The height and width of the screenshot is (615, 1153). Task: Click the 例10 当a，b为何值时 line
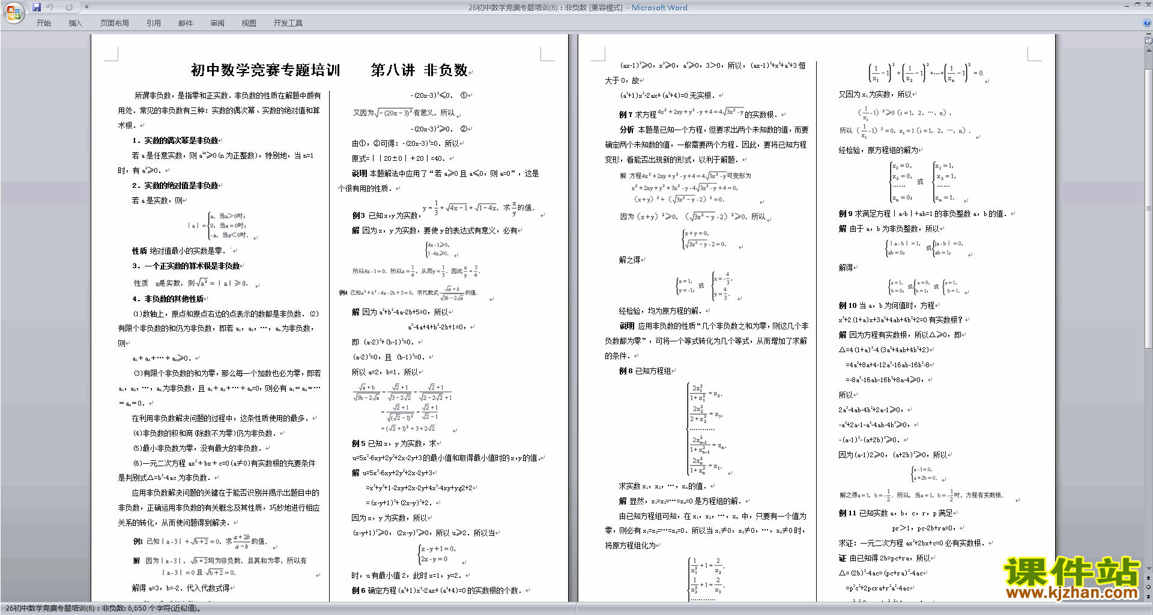point(886,305)
